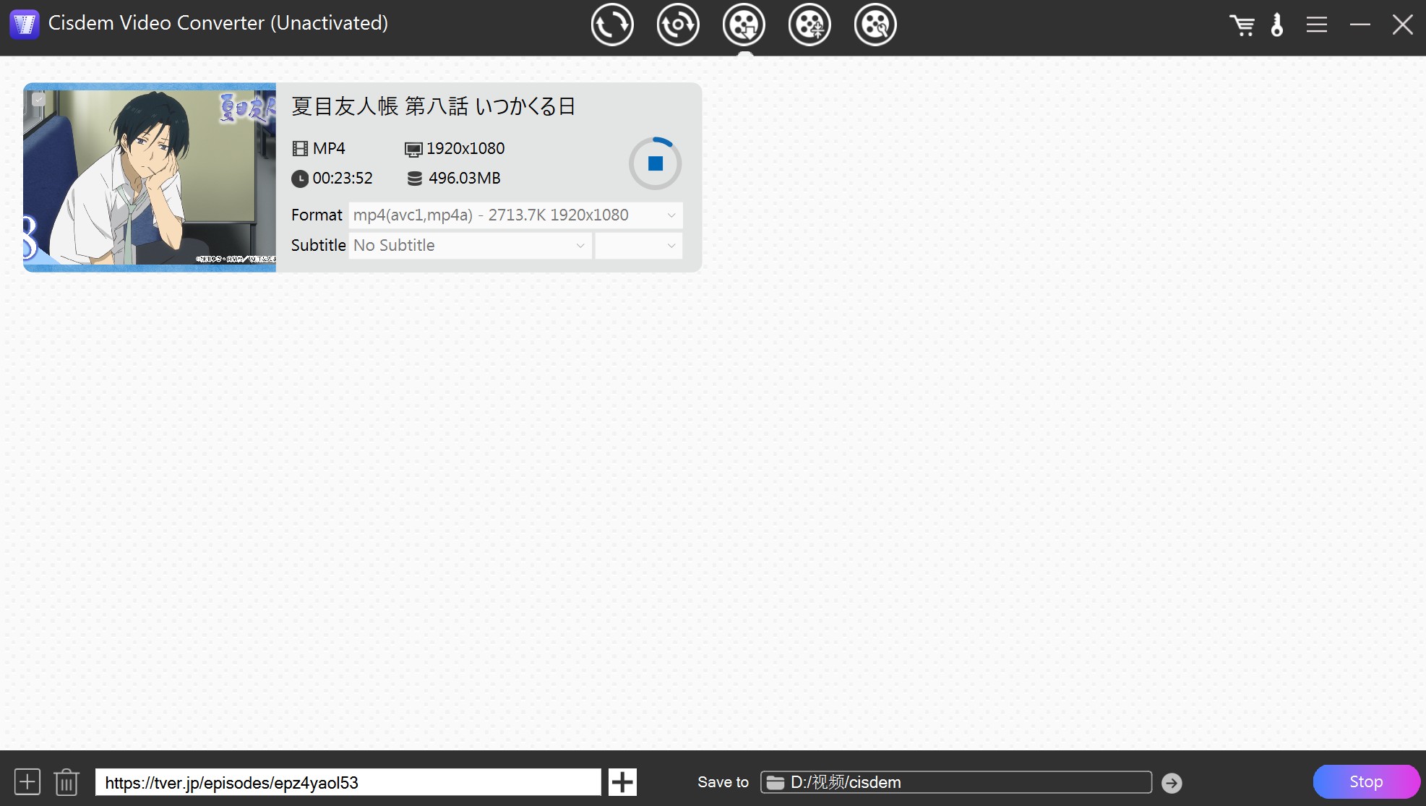The height and width of the screenshot is (806, 1426).
Task: Open the fifth film-reel edit module icon
Action: pos(875,25)
